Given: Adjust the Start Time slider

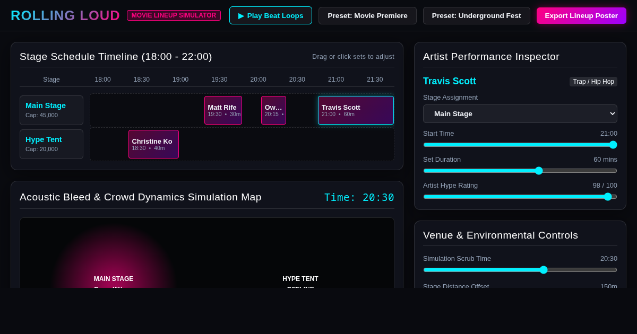Looking at the screenshot, I should [x=520, y=145].
